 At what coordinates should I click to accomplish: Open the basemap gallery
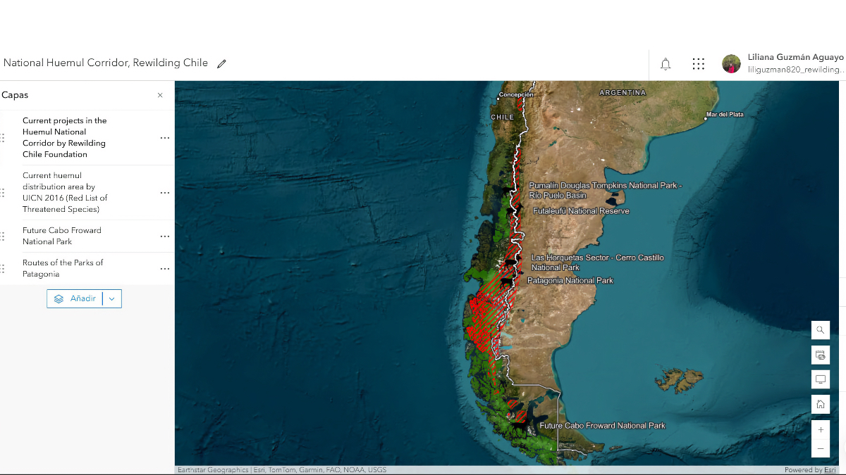coord(820,354)
